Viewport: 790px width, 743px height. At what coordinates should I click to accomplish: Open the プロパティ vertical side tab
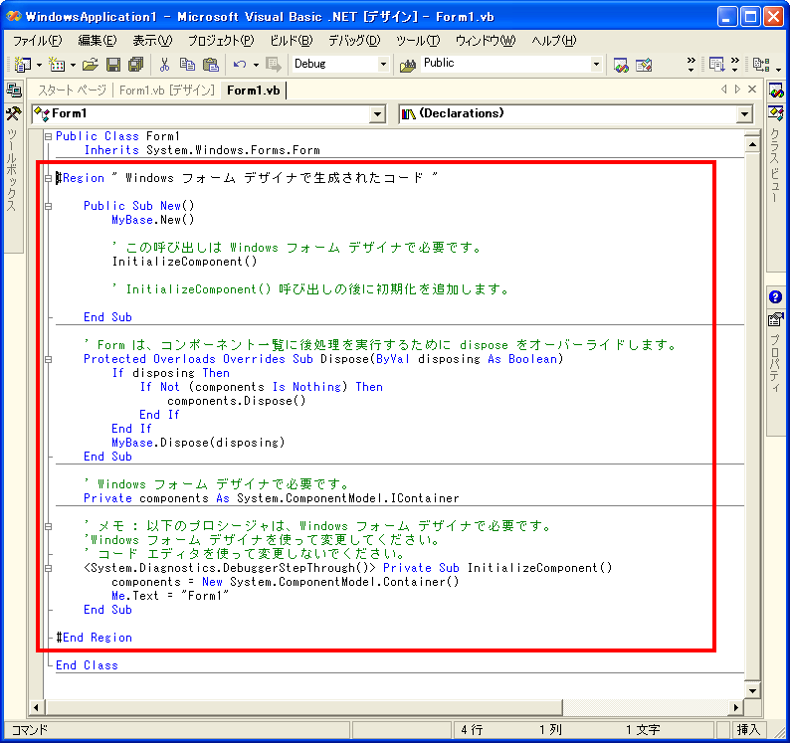coord(775,363)
